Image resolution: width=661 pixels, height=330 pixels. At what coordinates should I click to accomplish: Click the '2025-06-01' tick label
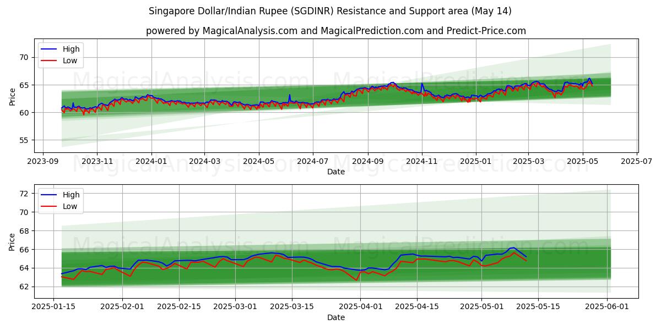click(607, 307)
